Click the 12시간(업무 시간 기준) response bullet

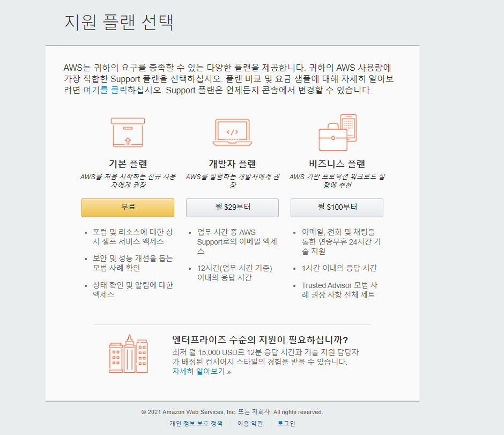point(235,272)
